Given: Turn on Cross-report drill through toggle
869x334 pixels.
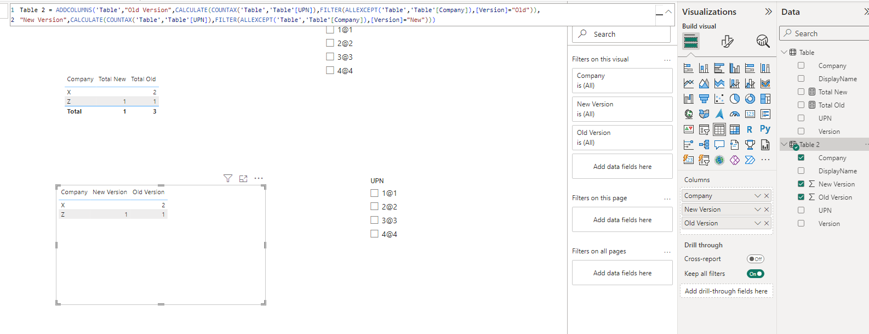Looking at the screenshot, I should click(x=755, y=259).
